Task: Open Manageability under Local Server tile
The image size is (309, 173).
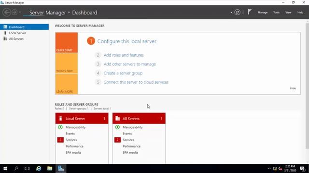Action: [x=75, y=127]
